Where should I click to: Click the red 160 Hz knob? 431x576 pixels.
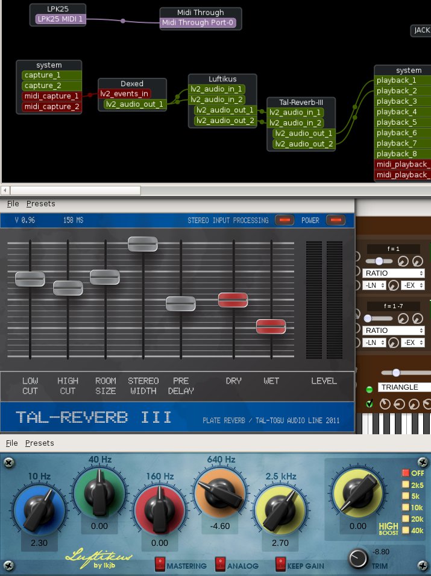pos(160,508)
